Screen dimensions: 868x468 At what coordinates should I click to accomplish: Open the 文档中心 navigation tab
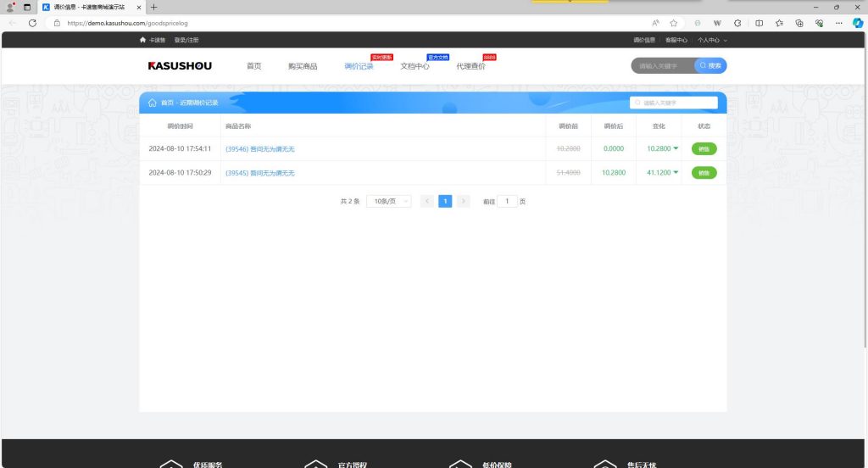415,66
